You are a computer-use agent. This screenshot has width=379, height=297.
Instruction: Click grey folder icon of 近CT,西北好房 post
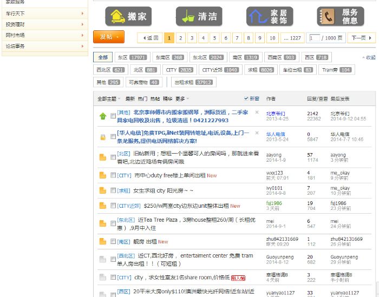(x=103, y=259)
